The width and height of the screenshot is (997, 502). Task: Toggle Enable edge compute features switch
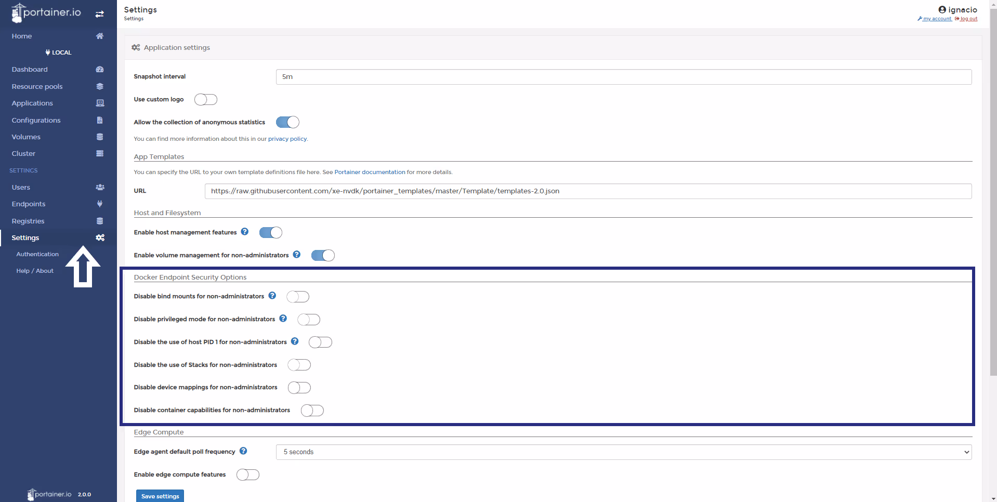(248, 474)
